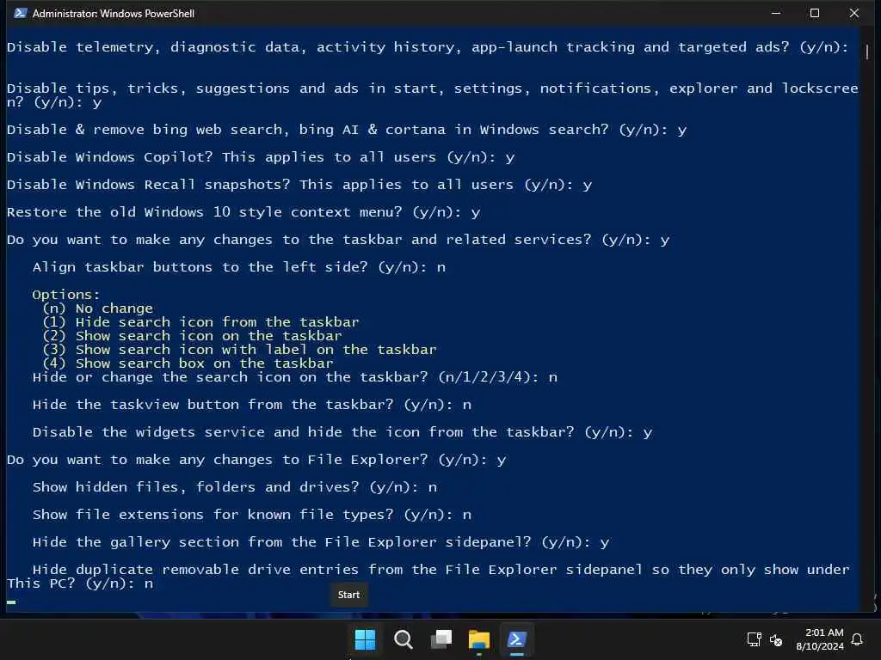This screenshot has height=660, width=881.
Task: Open Task View on the taskbar
Action: 441,639
